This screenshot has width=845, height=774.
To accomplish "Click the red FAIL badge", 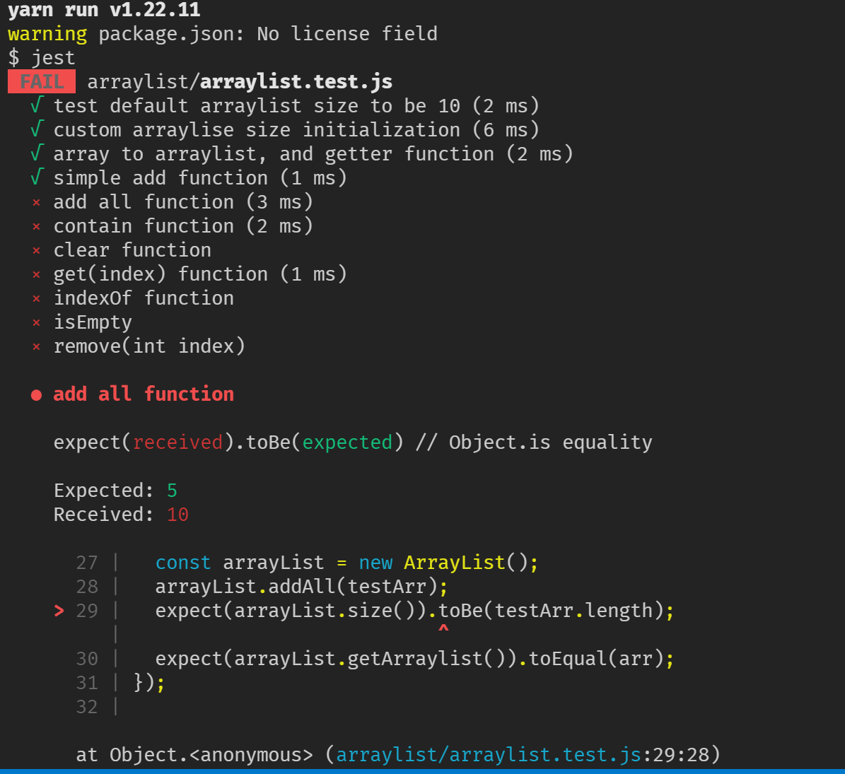I will point(42,81).
